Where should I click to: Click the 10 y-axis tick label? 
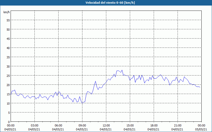[8, 103]
